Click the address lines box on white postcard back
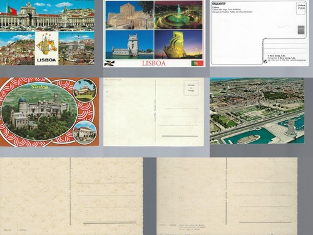Screen dimensions: 313x235 coord(285,48)
